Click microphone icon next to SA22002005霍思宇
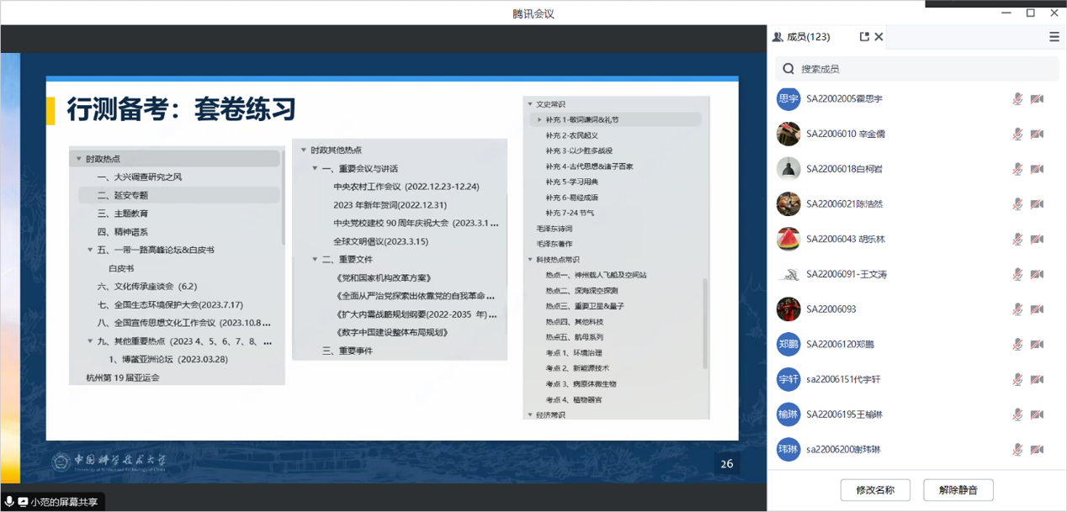Viewport: 1067px width, 512px height. coord(1017,99)
